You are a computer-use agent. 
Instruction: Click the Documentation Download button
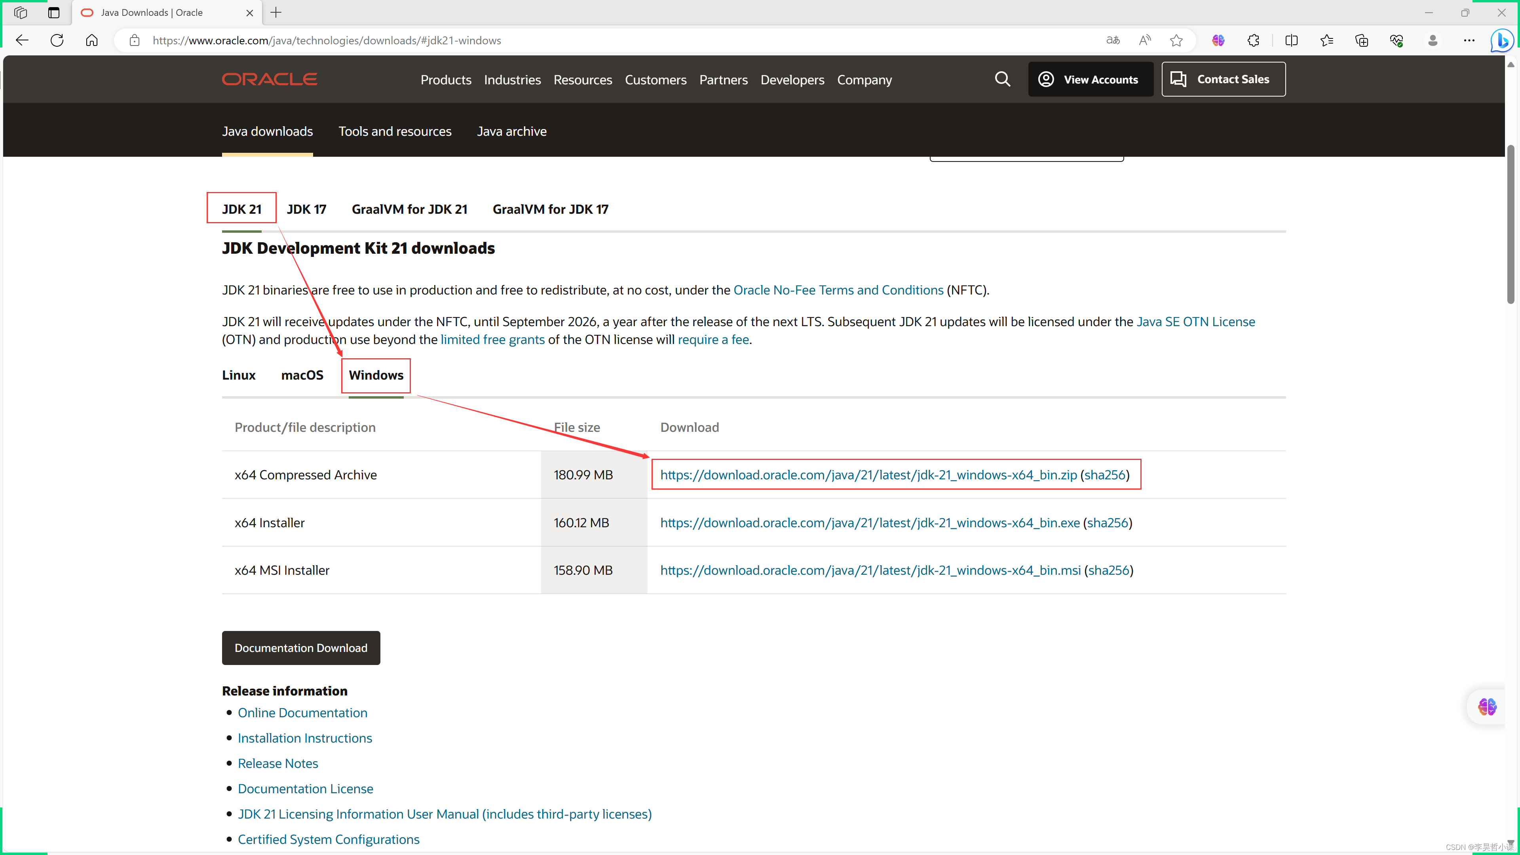coord(301,648)
